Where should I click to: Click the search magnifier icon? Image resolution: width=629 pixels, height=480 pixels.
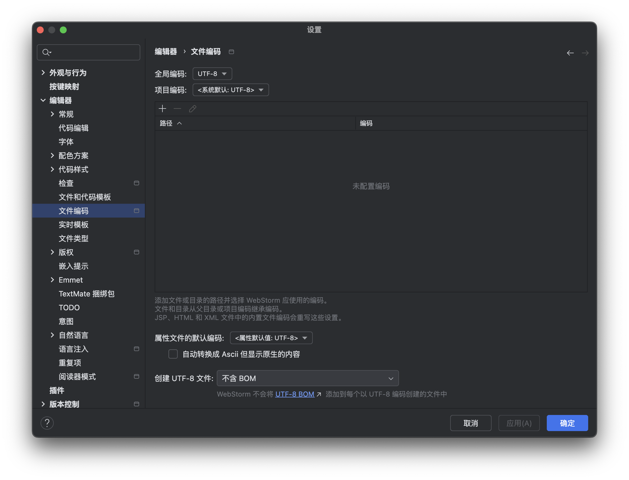point(46,52)
